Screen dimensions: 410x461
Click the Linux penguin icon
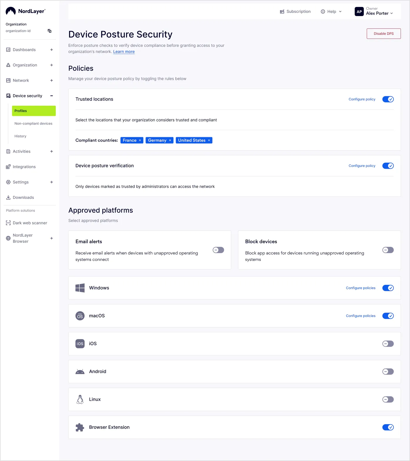coord(80,399)
